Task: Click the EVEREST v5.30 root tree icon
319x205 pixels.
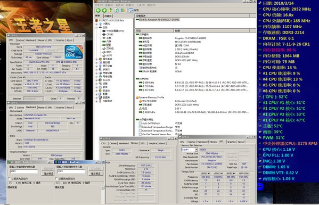Action: click(x=96, y=20)
